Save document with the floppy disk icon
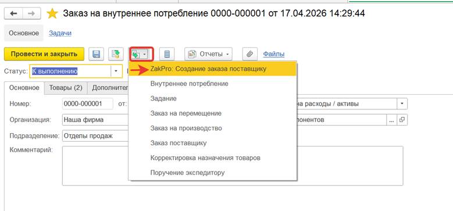The height and width of the screenshot is (211, 453). click(96, 54)
